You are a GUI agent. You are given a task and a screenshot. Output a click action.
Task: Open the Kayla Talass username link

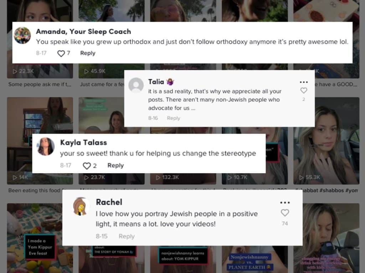pyautogui.click(x=83, y=143)
